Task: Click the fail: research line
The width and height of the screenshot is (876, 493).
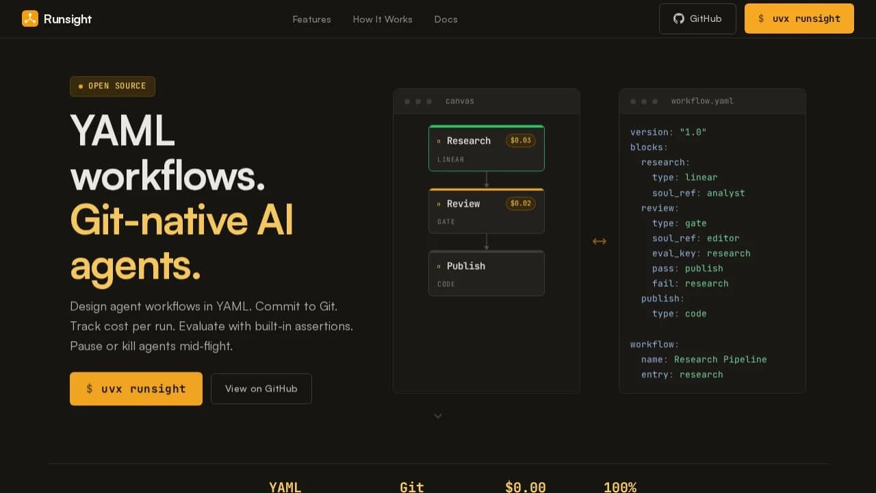Action: (691, 283)
